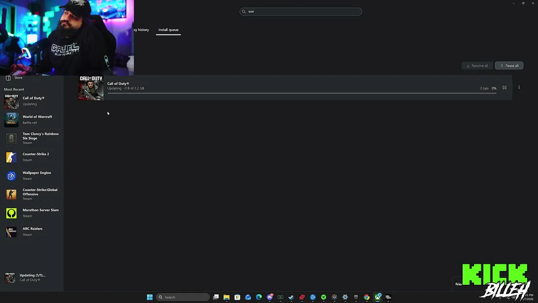538x303 pixels.
Task: Open ARC Raiders in sidebar
Action: coord(32,231)
